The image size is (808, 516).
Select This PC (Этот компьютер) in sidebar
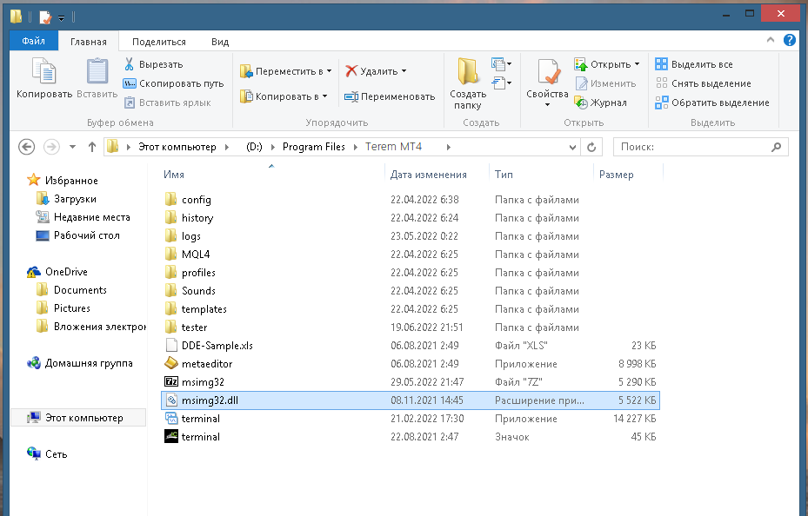[78, 418]
